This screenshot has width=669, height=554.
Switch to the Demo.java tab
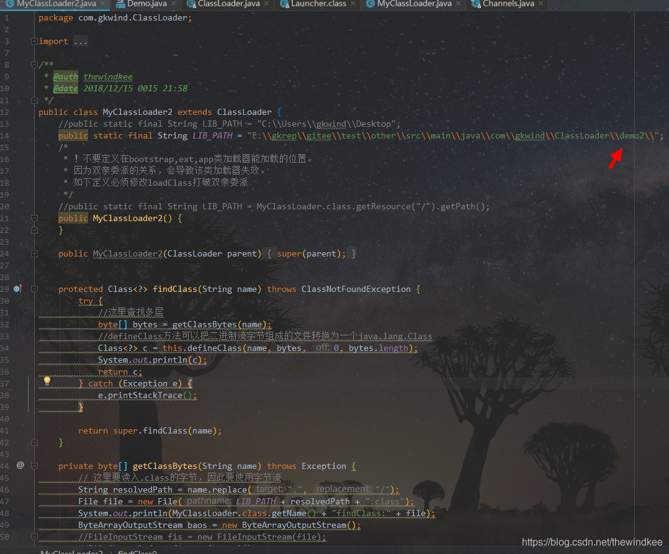pos(146,4)
